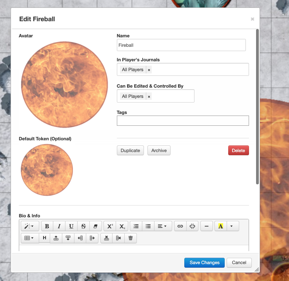Apply Strikethrough formatting
289x281 pixels.
coord(84,226)
